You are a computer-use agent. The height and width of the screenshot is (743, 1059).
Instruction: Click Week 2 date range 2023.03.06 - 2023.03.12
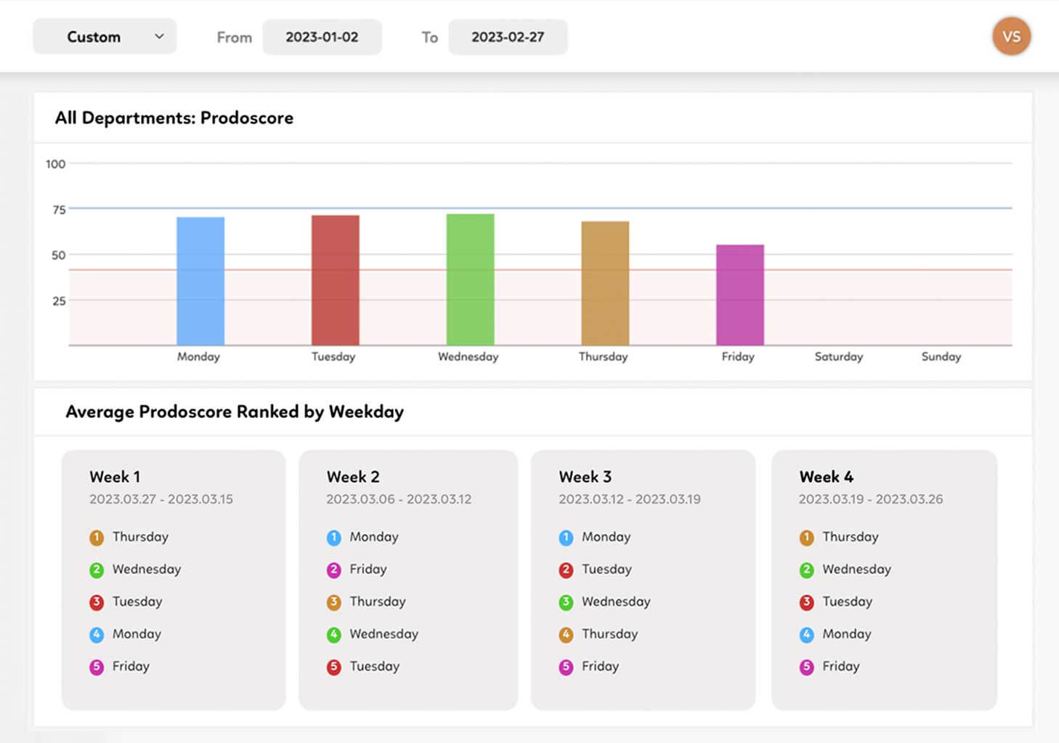399,499
